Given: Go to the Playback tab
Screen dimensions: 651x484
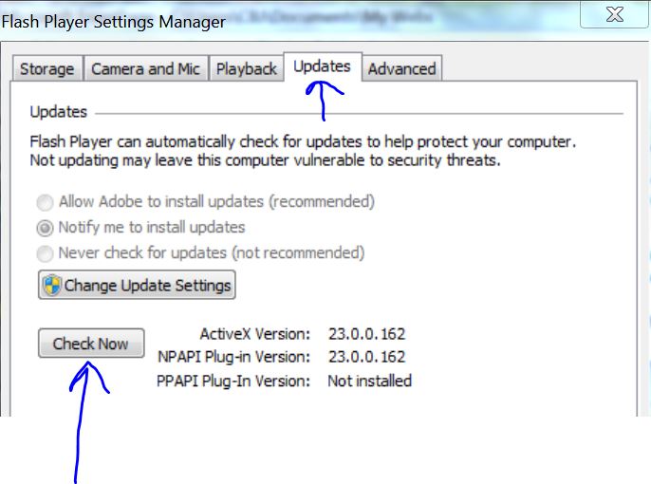Looking at the screenshot, I should pyautogui.click(x=247, y=69).
